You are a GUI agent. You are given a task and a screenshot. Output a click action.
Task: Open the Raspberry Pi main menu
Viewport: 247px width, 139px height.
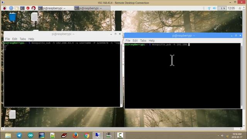coord(4,8)
